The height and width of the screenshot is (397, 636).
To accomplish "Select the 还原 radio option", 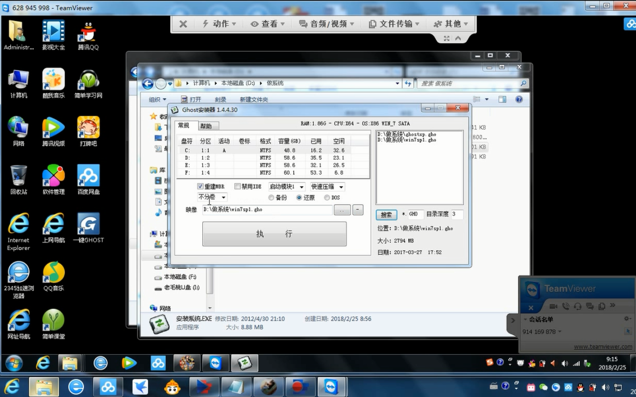I will 299,197.
